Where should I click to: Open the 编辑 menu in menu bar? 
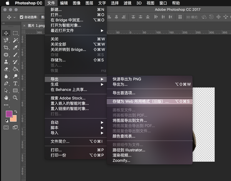pos(64,3)
